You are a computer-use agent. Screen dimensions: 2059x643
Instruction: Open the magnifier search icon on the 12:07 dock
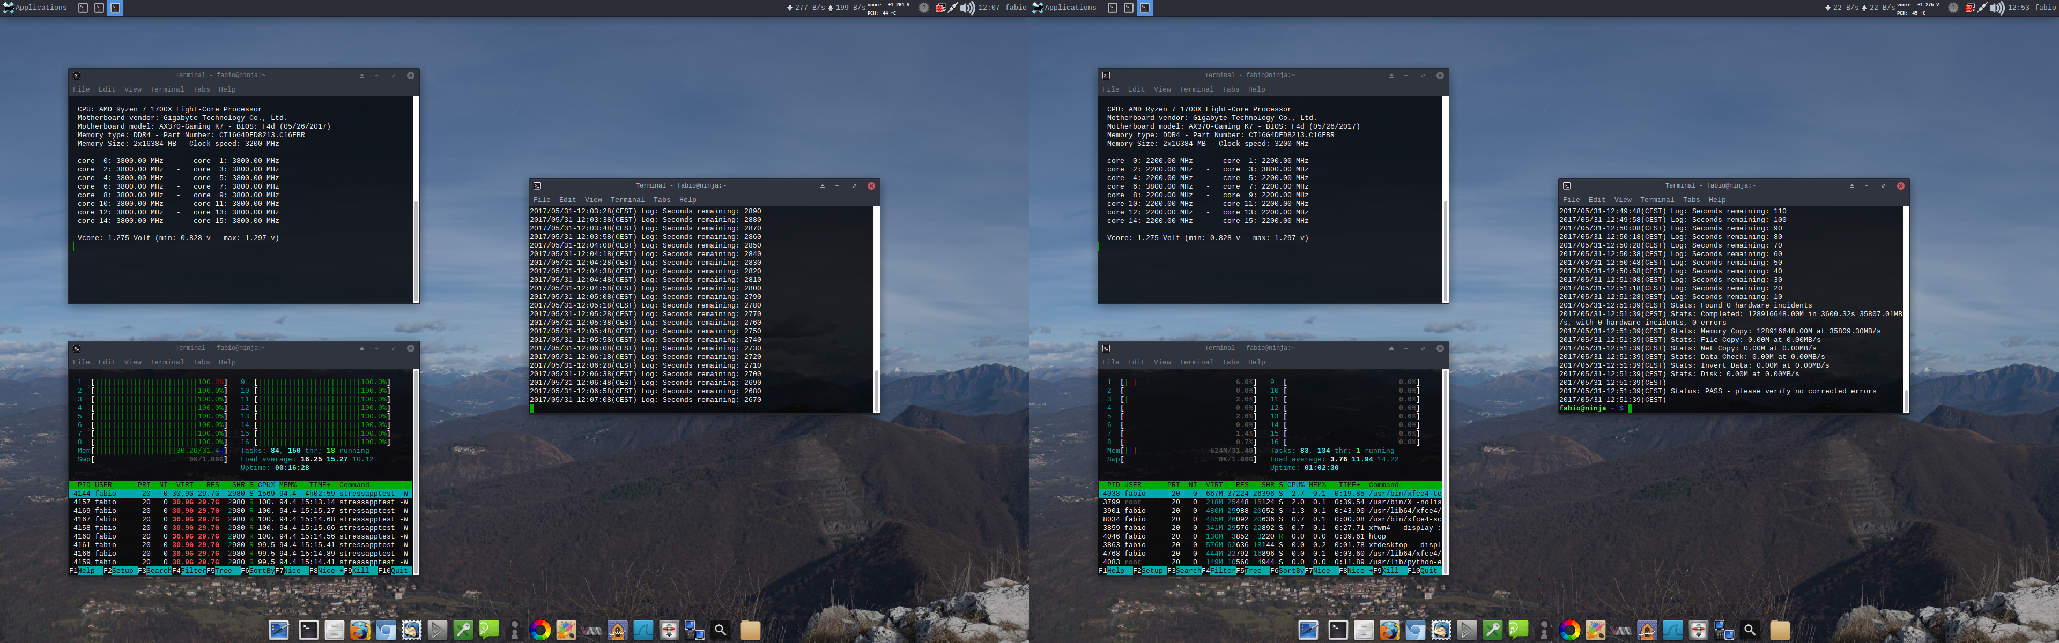(720, 630)
